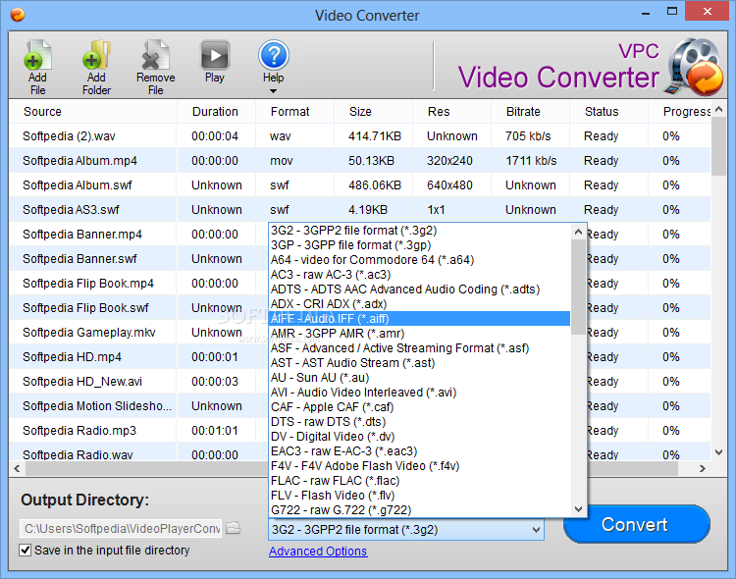Click file list horizontal scroll left arrow
736x579 pixels.
(x=17, y=468)
